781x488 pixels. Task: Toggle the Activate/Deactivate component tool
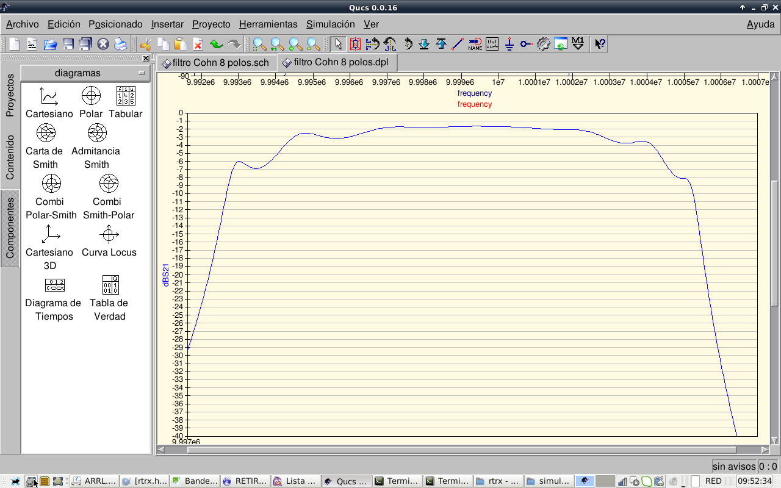click(x=355, y=44)
